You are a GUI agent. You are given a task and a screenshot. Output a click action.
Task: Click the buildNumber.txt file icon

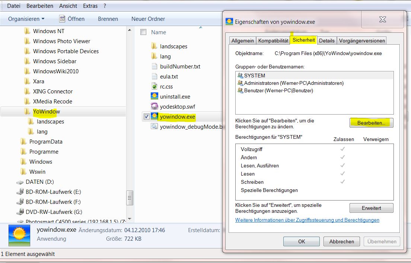154,66
